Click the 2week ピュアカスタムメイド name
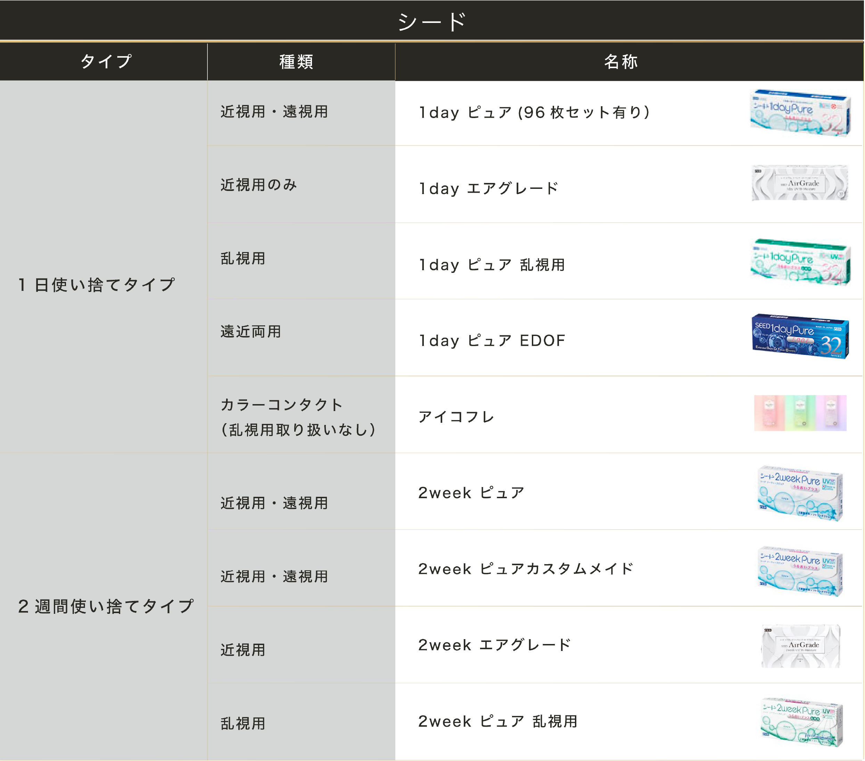 pos(526,569)
